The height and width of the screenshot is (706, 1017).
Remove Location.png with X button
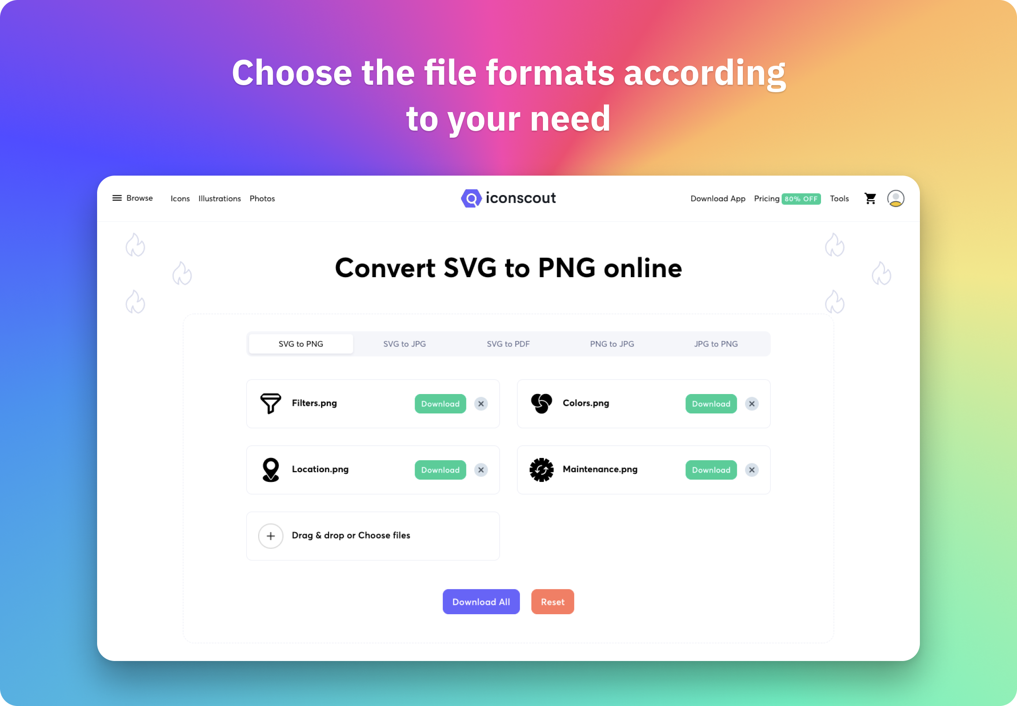click(x=482, y=469)
